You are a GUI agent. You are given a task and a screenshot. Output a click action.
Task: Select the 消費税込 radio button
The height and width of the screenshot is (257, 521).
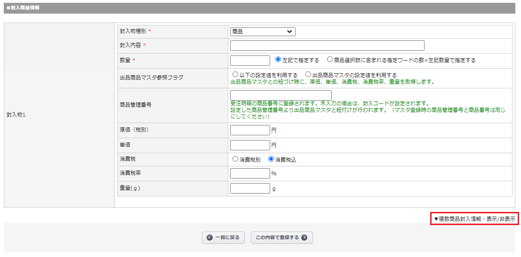(x=271, y=159)
